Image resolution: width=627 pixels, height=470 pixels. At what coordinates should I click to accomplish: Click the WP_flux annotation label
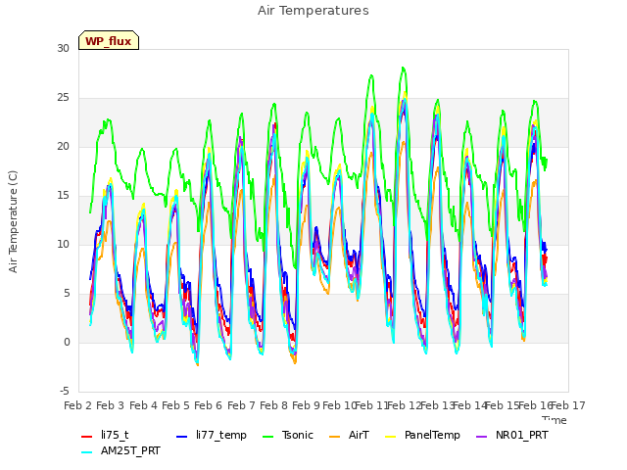[109, 41]
